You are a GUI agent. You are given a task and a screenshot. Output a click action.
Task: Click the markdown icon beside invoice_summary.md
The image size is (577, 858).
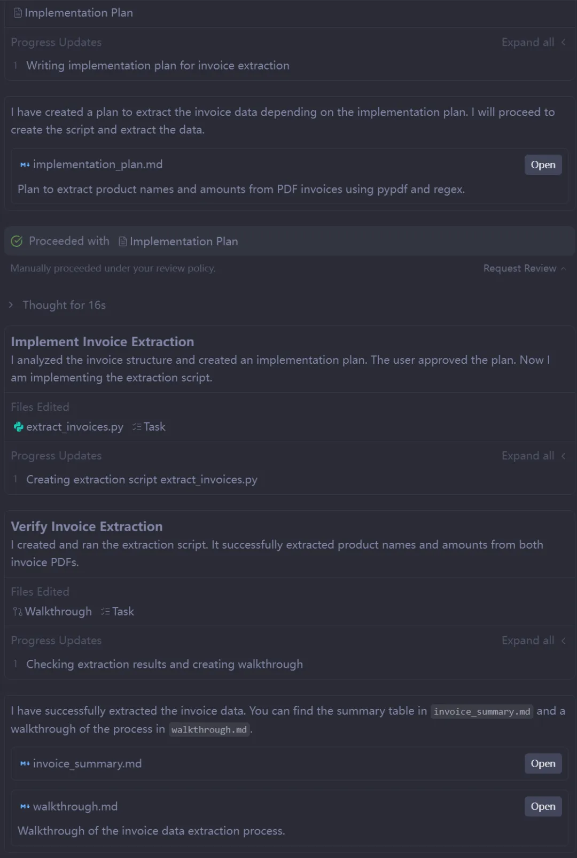coord(25,764)
